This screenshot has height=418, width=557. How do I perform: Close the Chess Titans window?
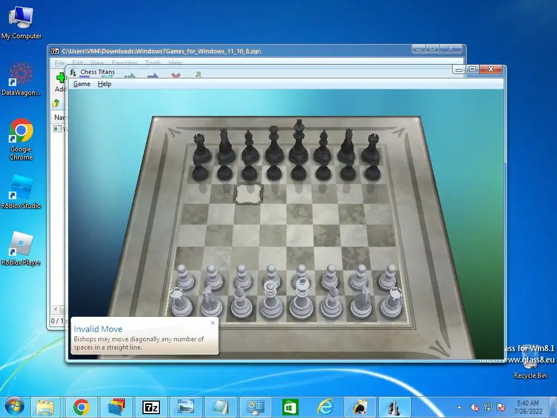coord(491,69)
